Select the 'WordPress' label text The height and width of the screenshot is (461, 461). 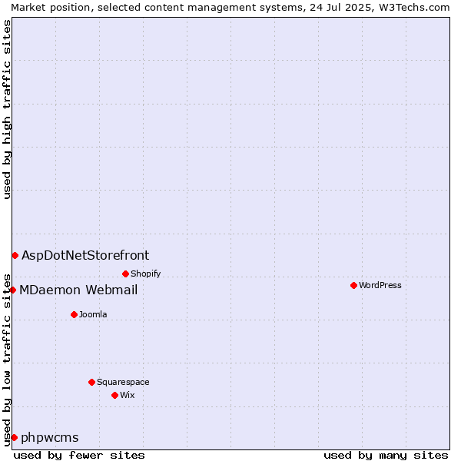point(380,285)
